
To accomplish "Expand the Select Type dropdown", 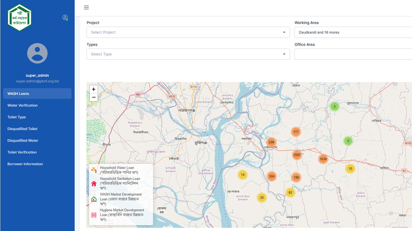I will [188, 54].
